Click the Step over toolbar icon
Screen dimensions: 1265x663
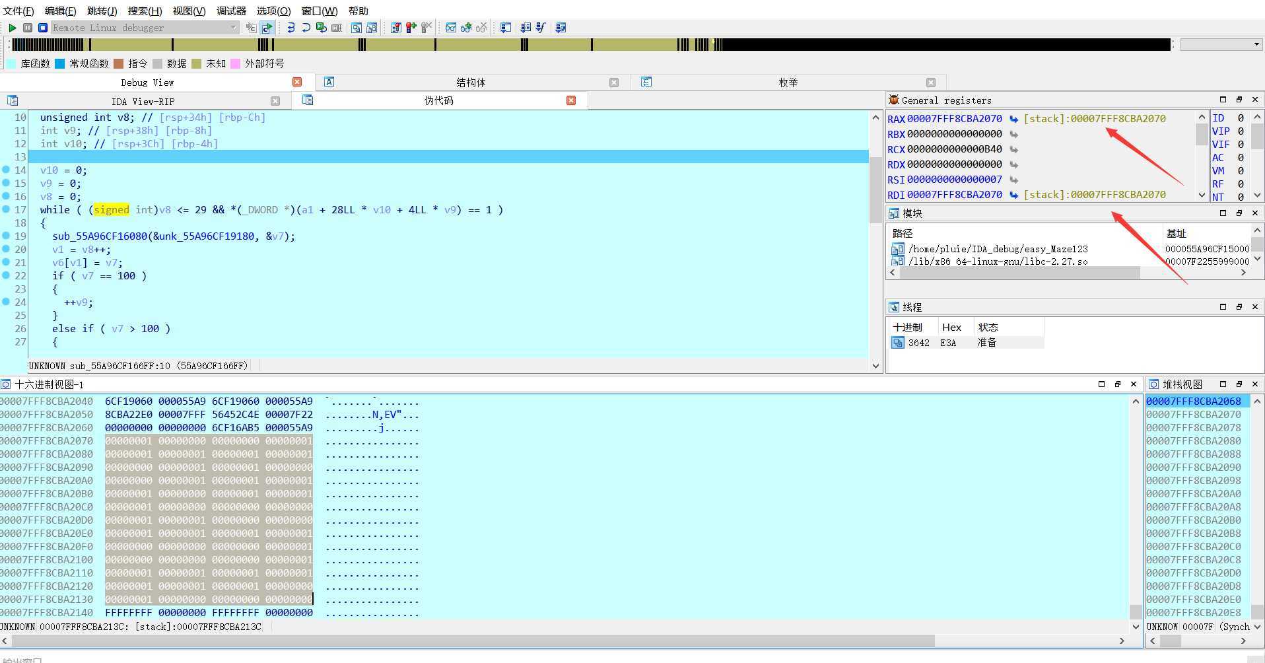pos(306,28)
